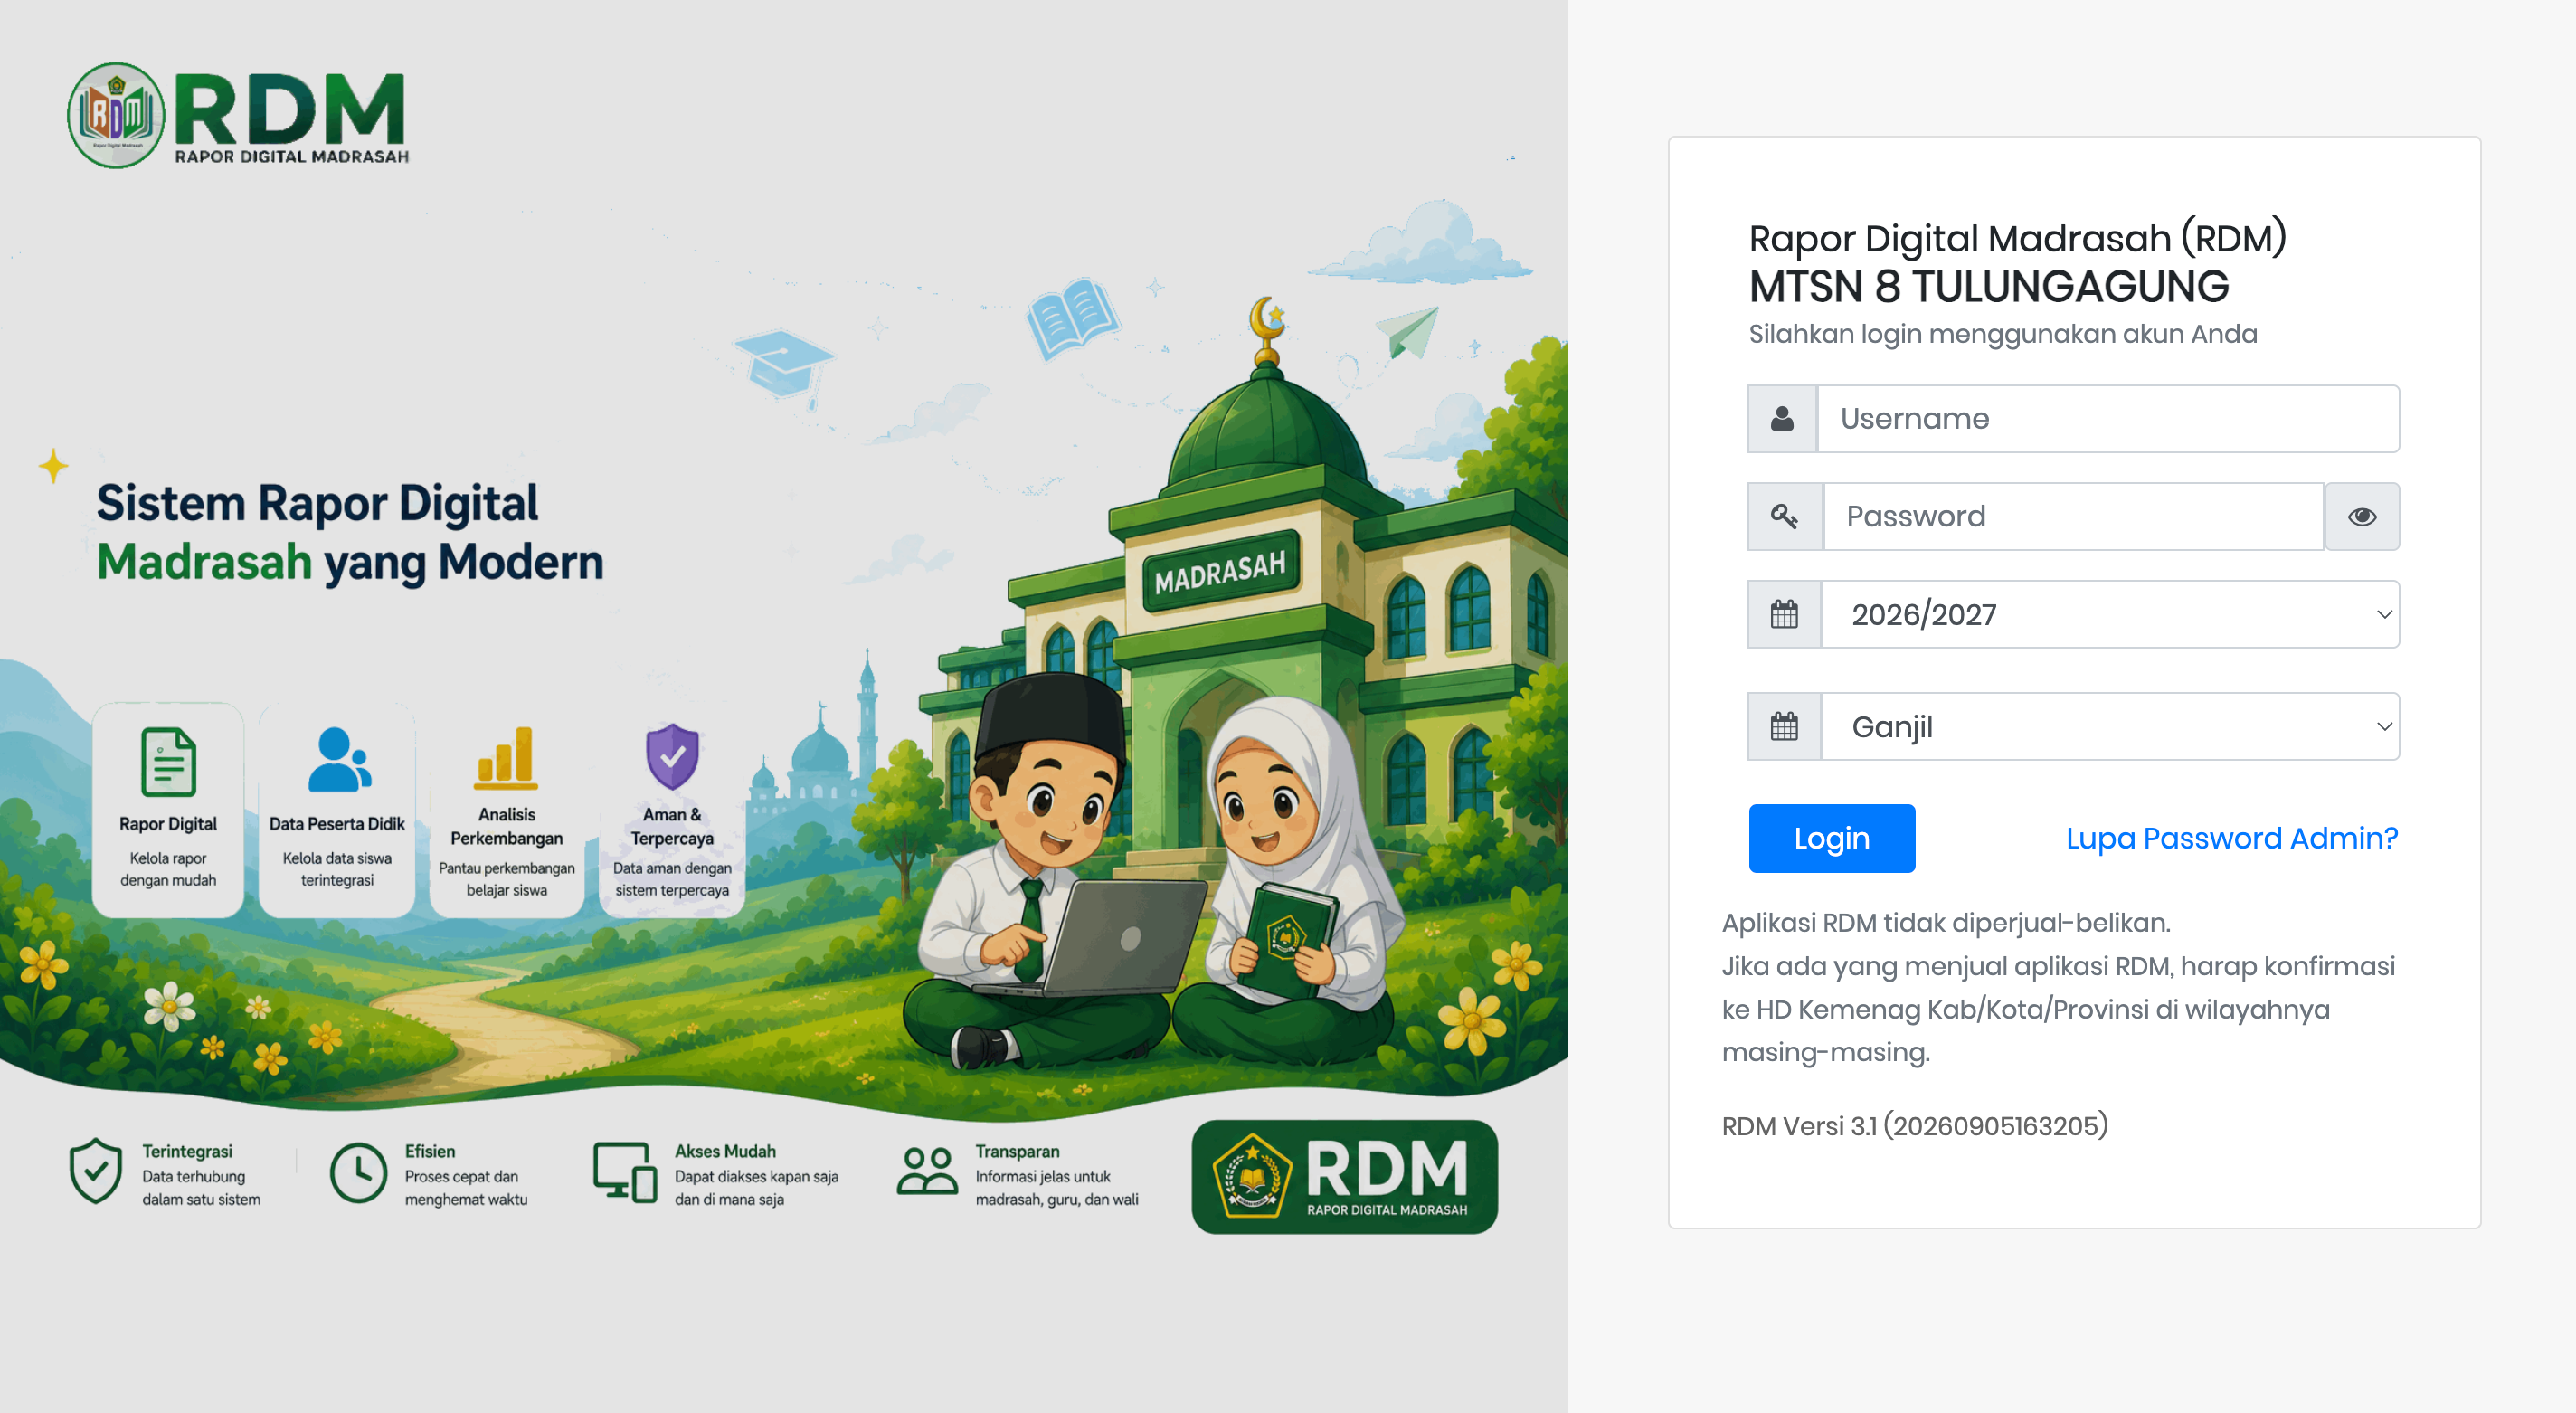Click the calendar icon beside 2026/2027
Image resolution: width=2576 pixels, height=1413 pixels.
(x=1784, y=614)
